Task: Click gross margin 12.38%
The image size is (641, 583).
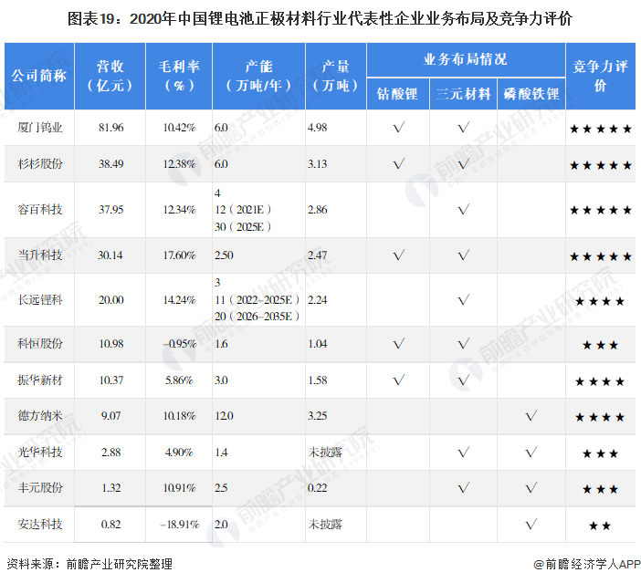Action: [179, 164]
